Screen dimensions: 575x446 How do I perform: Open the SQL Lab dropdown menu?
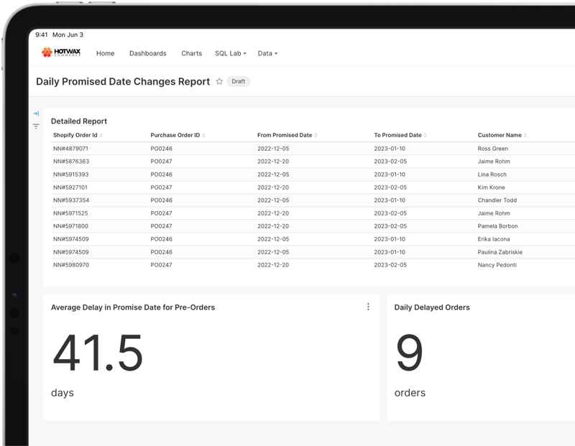coord(230,53)
